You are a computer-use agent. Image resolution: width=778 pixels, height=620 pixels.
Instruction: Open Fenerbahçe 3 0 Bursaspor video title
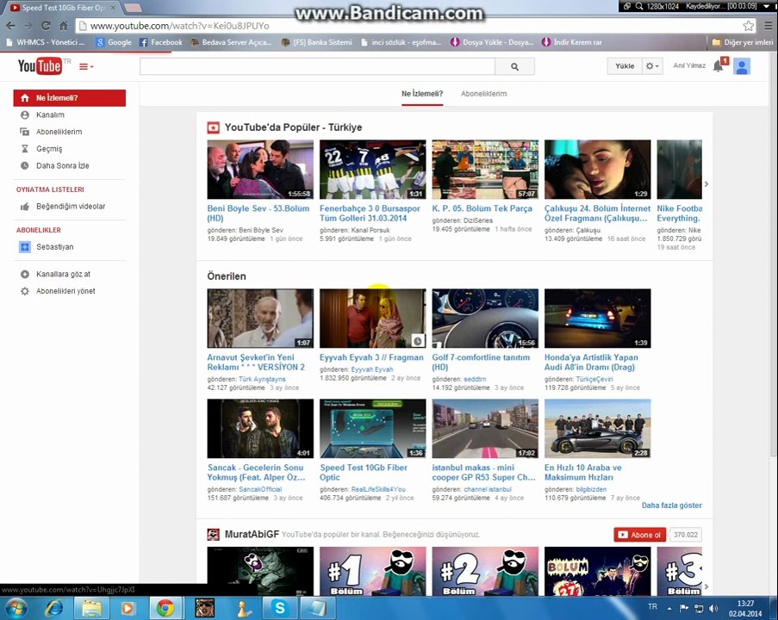tap(369, 214)
